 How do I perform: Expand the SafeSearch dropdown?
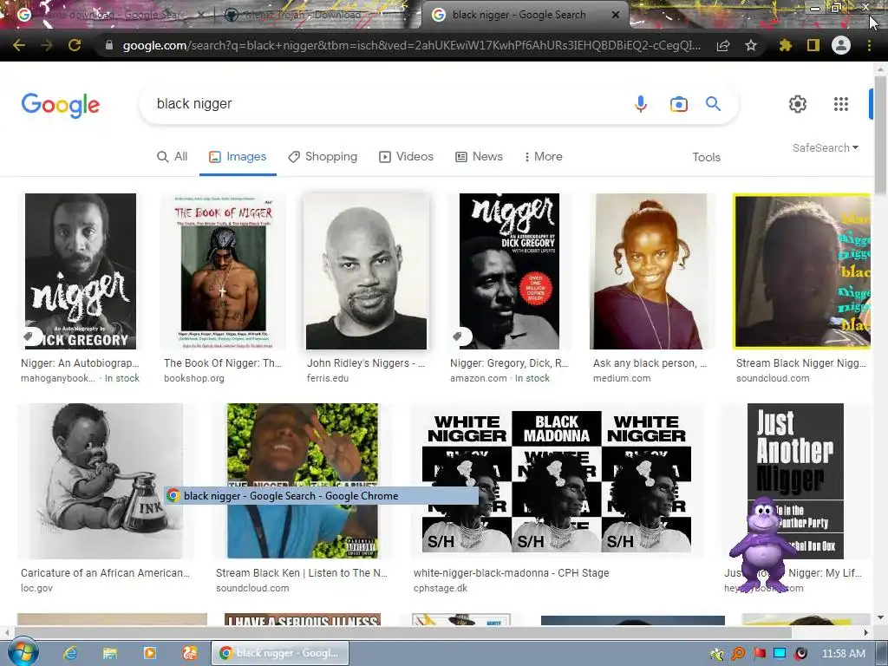[x=826, y=147]
